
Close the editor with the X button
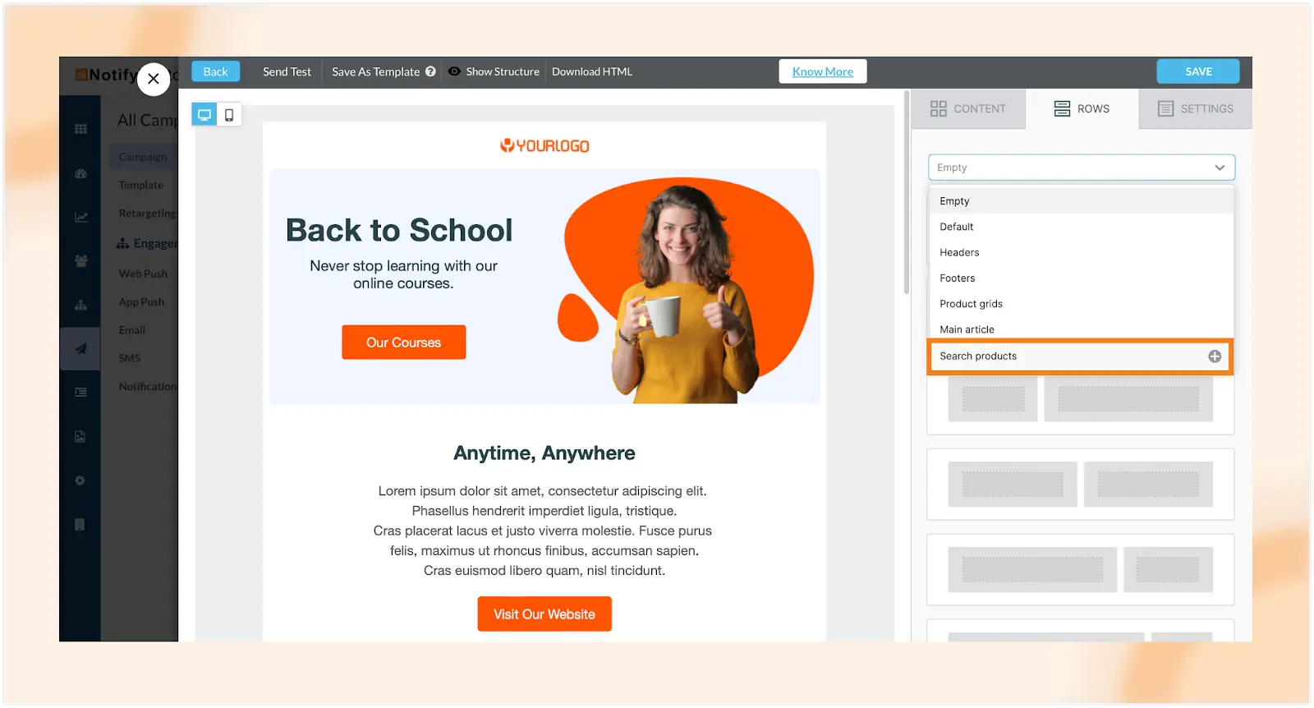154,79
